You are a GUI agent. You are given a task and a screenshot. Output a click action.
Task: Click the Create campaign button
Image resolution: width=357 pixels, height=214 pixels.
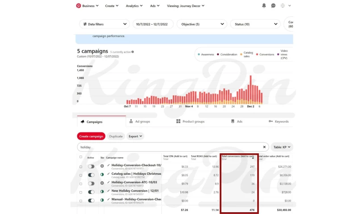coord(91,136)
